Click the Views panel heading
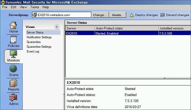The width and height of the screenshot is (191, 110). click(30, 27)
